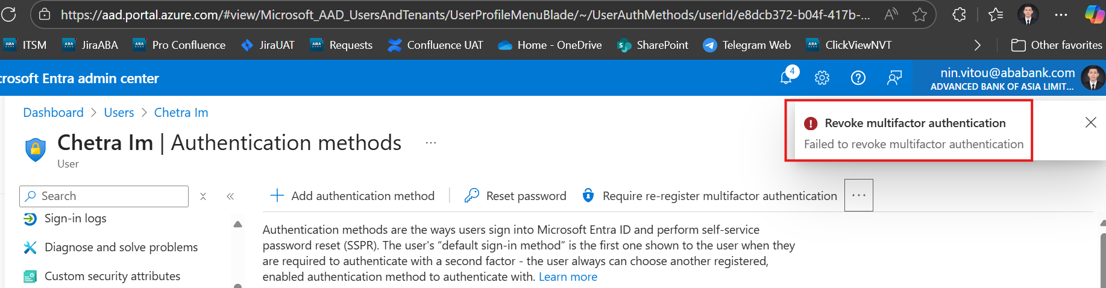Expand more toolbar commands ellipsis button
This screenshot has width=1106, height=288.
(858, 195)
